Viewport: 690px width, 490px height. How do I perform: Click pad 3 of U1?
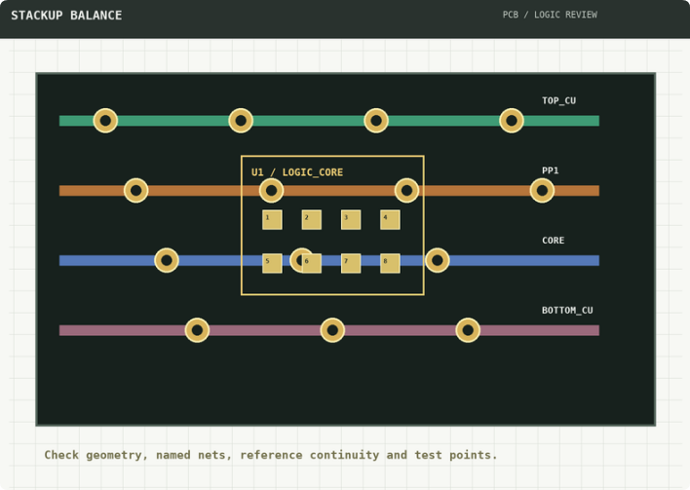tap(351, 220)
